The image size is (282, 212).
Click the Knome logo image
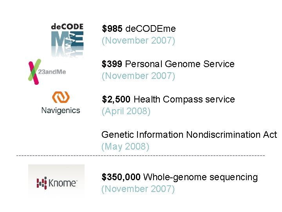tap(56, 181)
